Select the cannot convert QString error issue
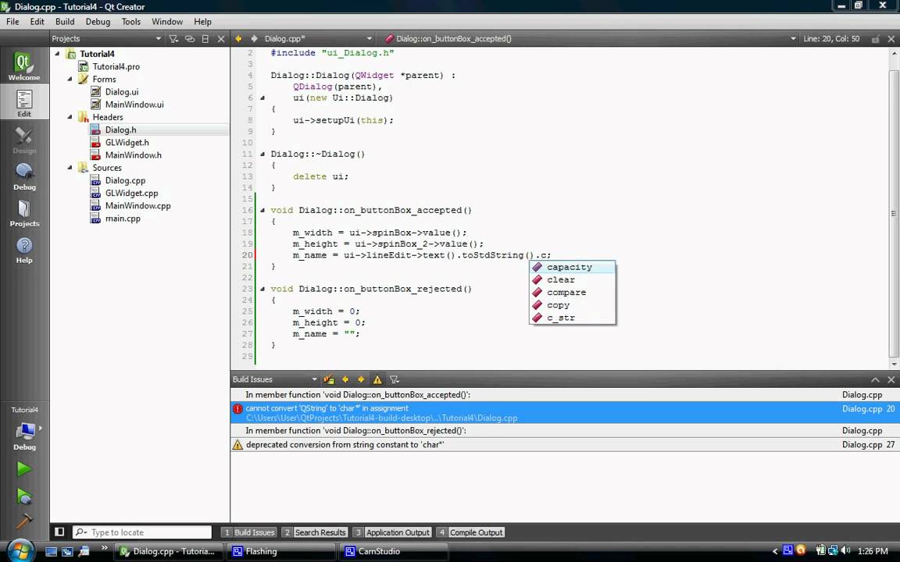 pos(564,412)
